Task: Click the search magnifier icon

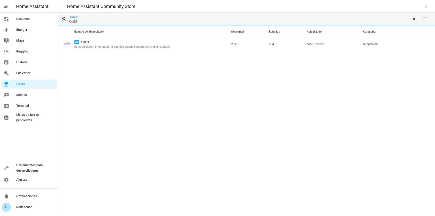Action: 64,19
